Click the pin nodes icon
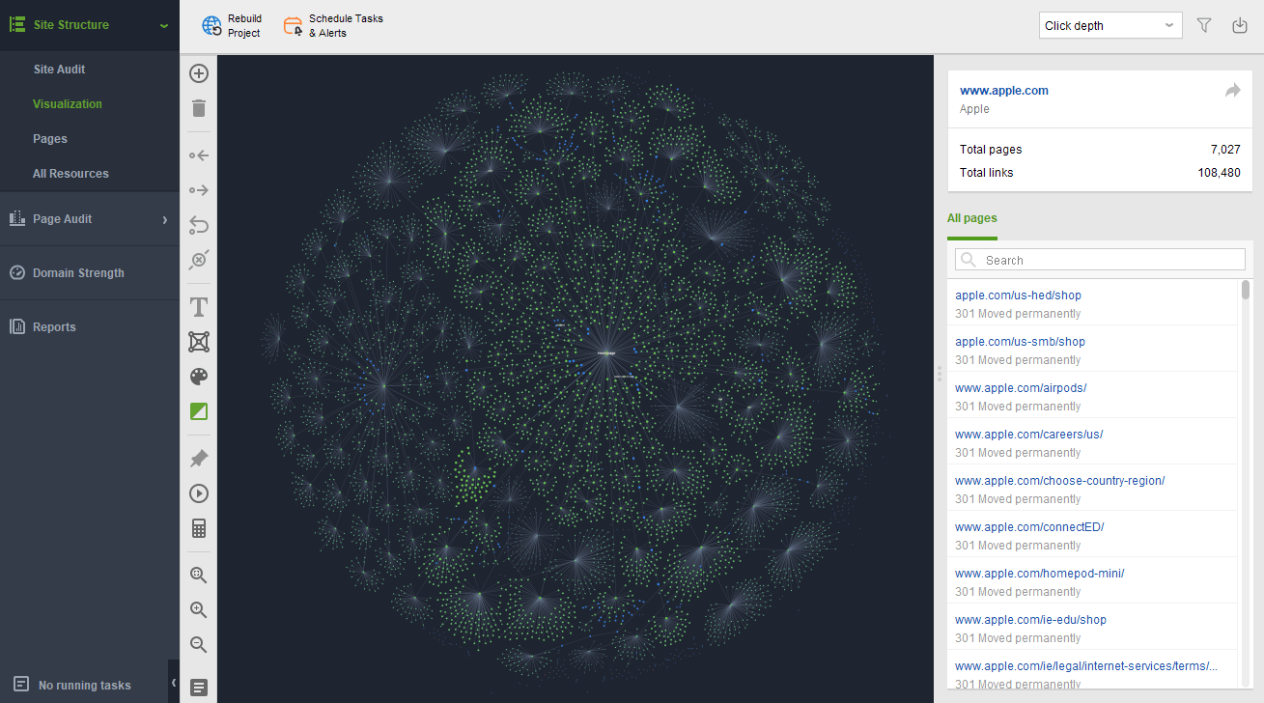The image size is (1264, 703). pyautogui.click(x=199, y=459)
